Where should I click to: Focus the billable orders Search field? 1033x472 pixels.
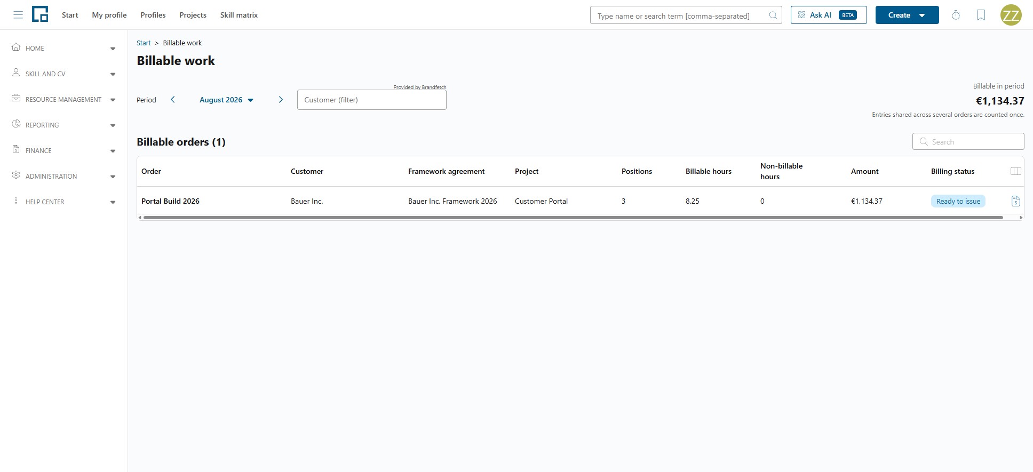[x=968, y=141]
